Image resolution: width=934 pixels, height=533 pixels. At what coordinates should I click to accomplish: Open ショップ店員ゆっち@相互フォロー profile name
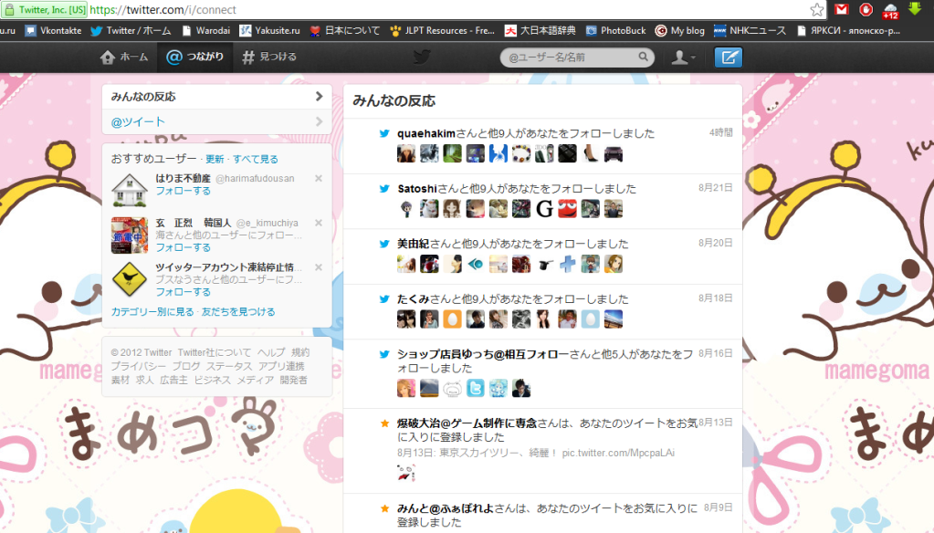[x=483, y=354]
